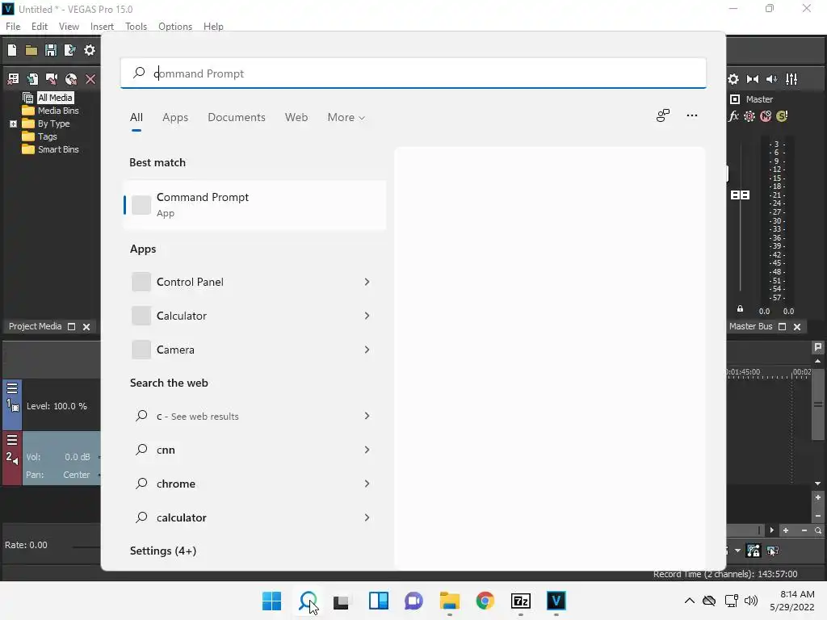Open the More dropdown in search filters
827x620 pixels.
346,118
